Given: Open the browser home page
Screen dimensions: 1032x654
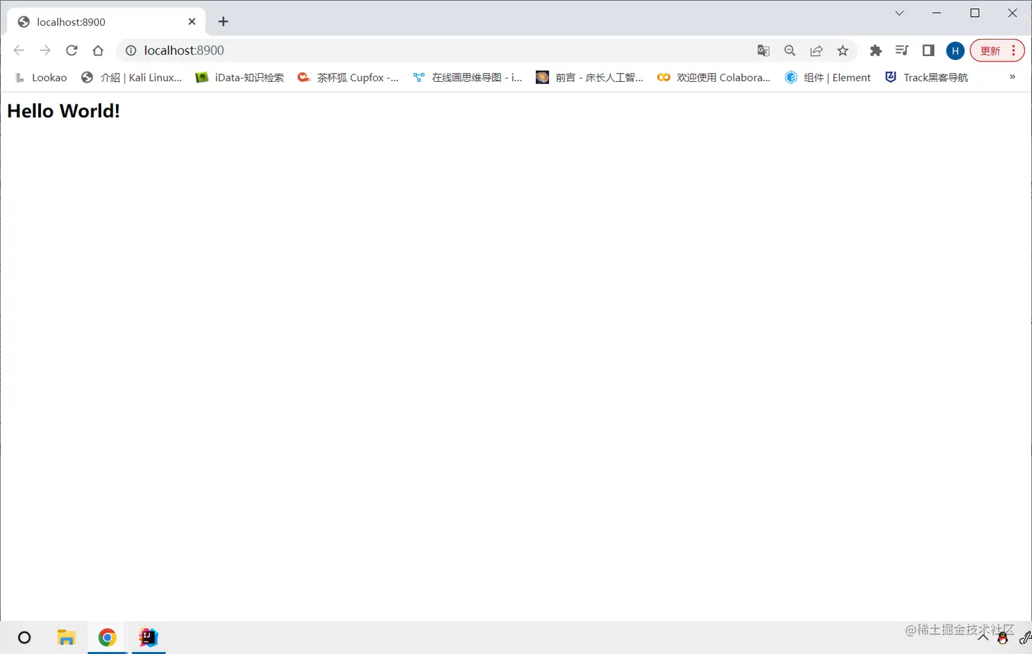Looking at the screenshot, I should [98, 51].
